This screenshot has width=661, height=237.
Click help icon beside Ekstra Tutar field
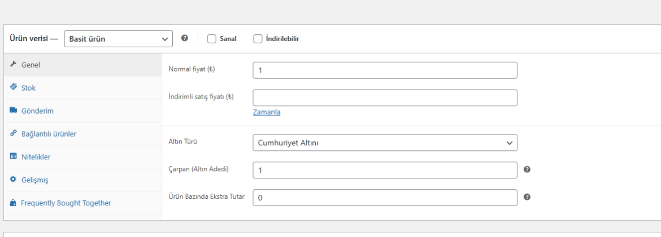(x=527, y=196)
